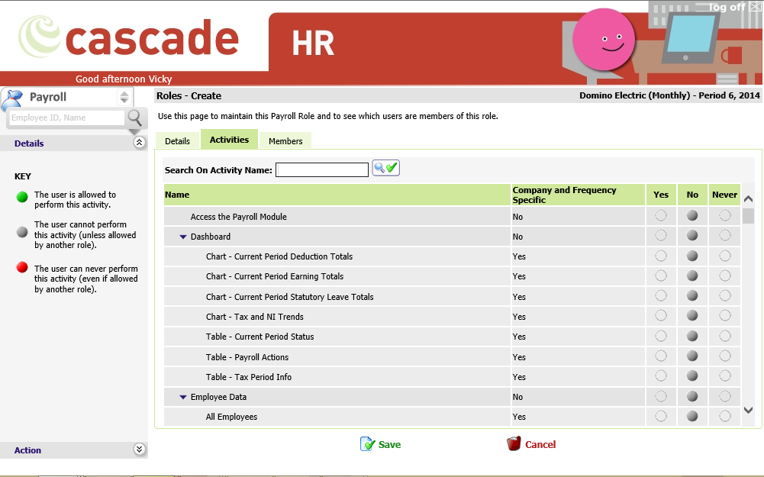The height and width of the screenshot is (477, 764).
Task: Click the Roles - Create page title
Action: pyautogui.click(x=189, y=96)
